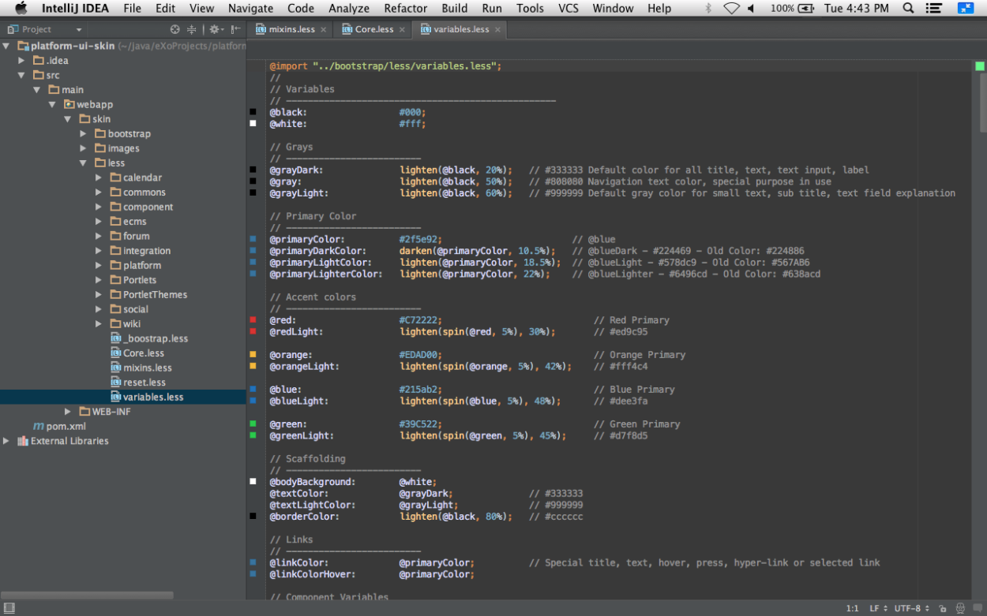Click the Hector inspections icon in status bar
This screenshot has width=987, height=616.
(960, 608)
